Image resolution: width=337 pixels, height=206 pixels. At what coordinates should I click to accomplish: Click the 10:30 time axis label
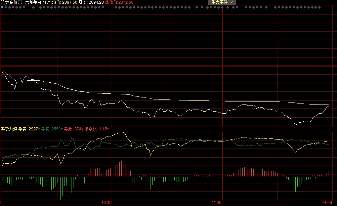pos(107,203)
